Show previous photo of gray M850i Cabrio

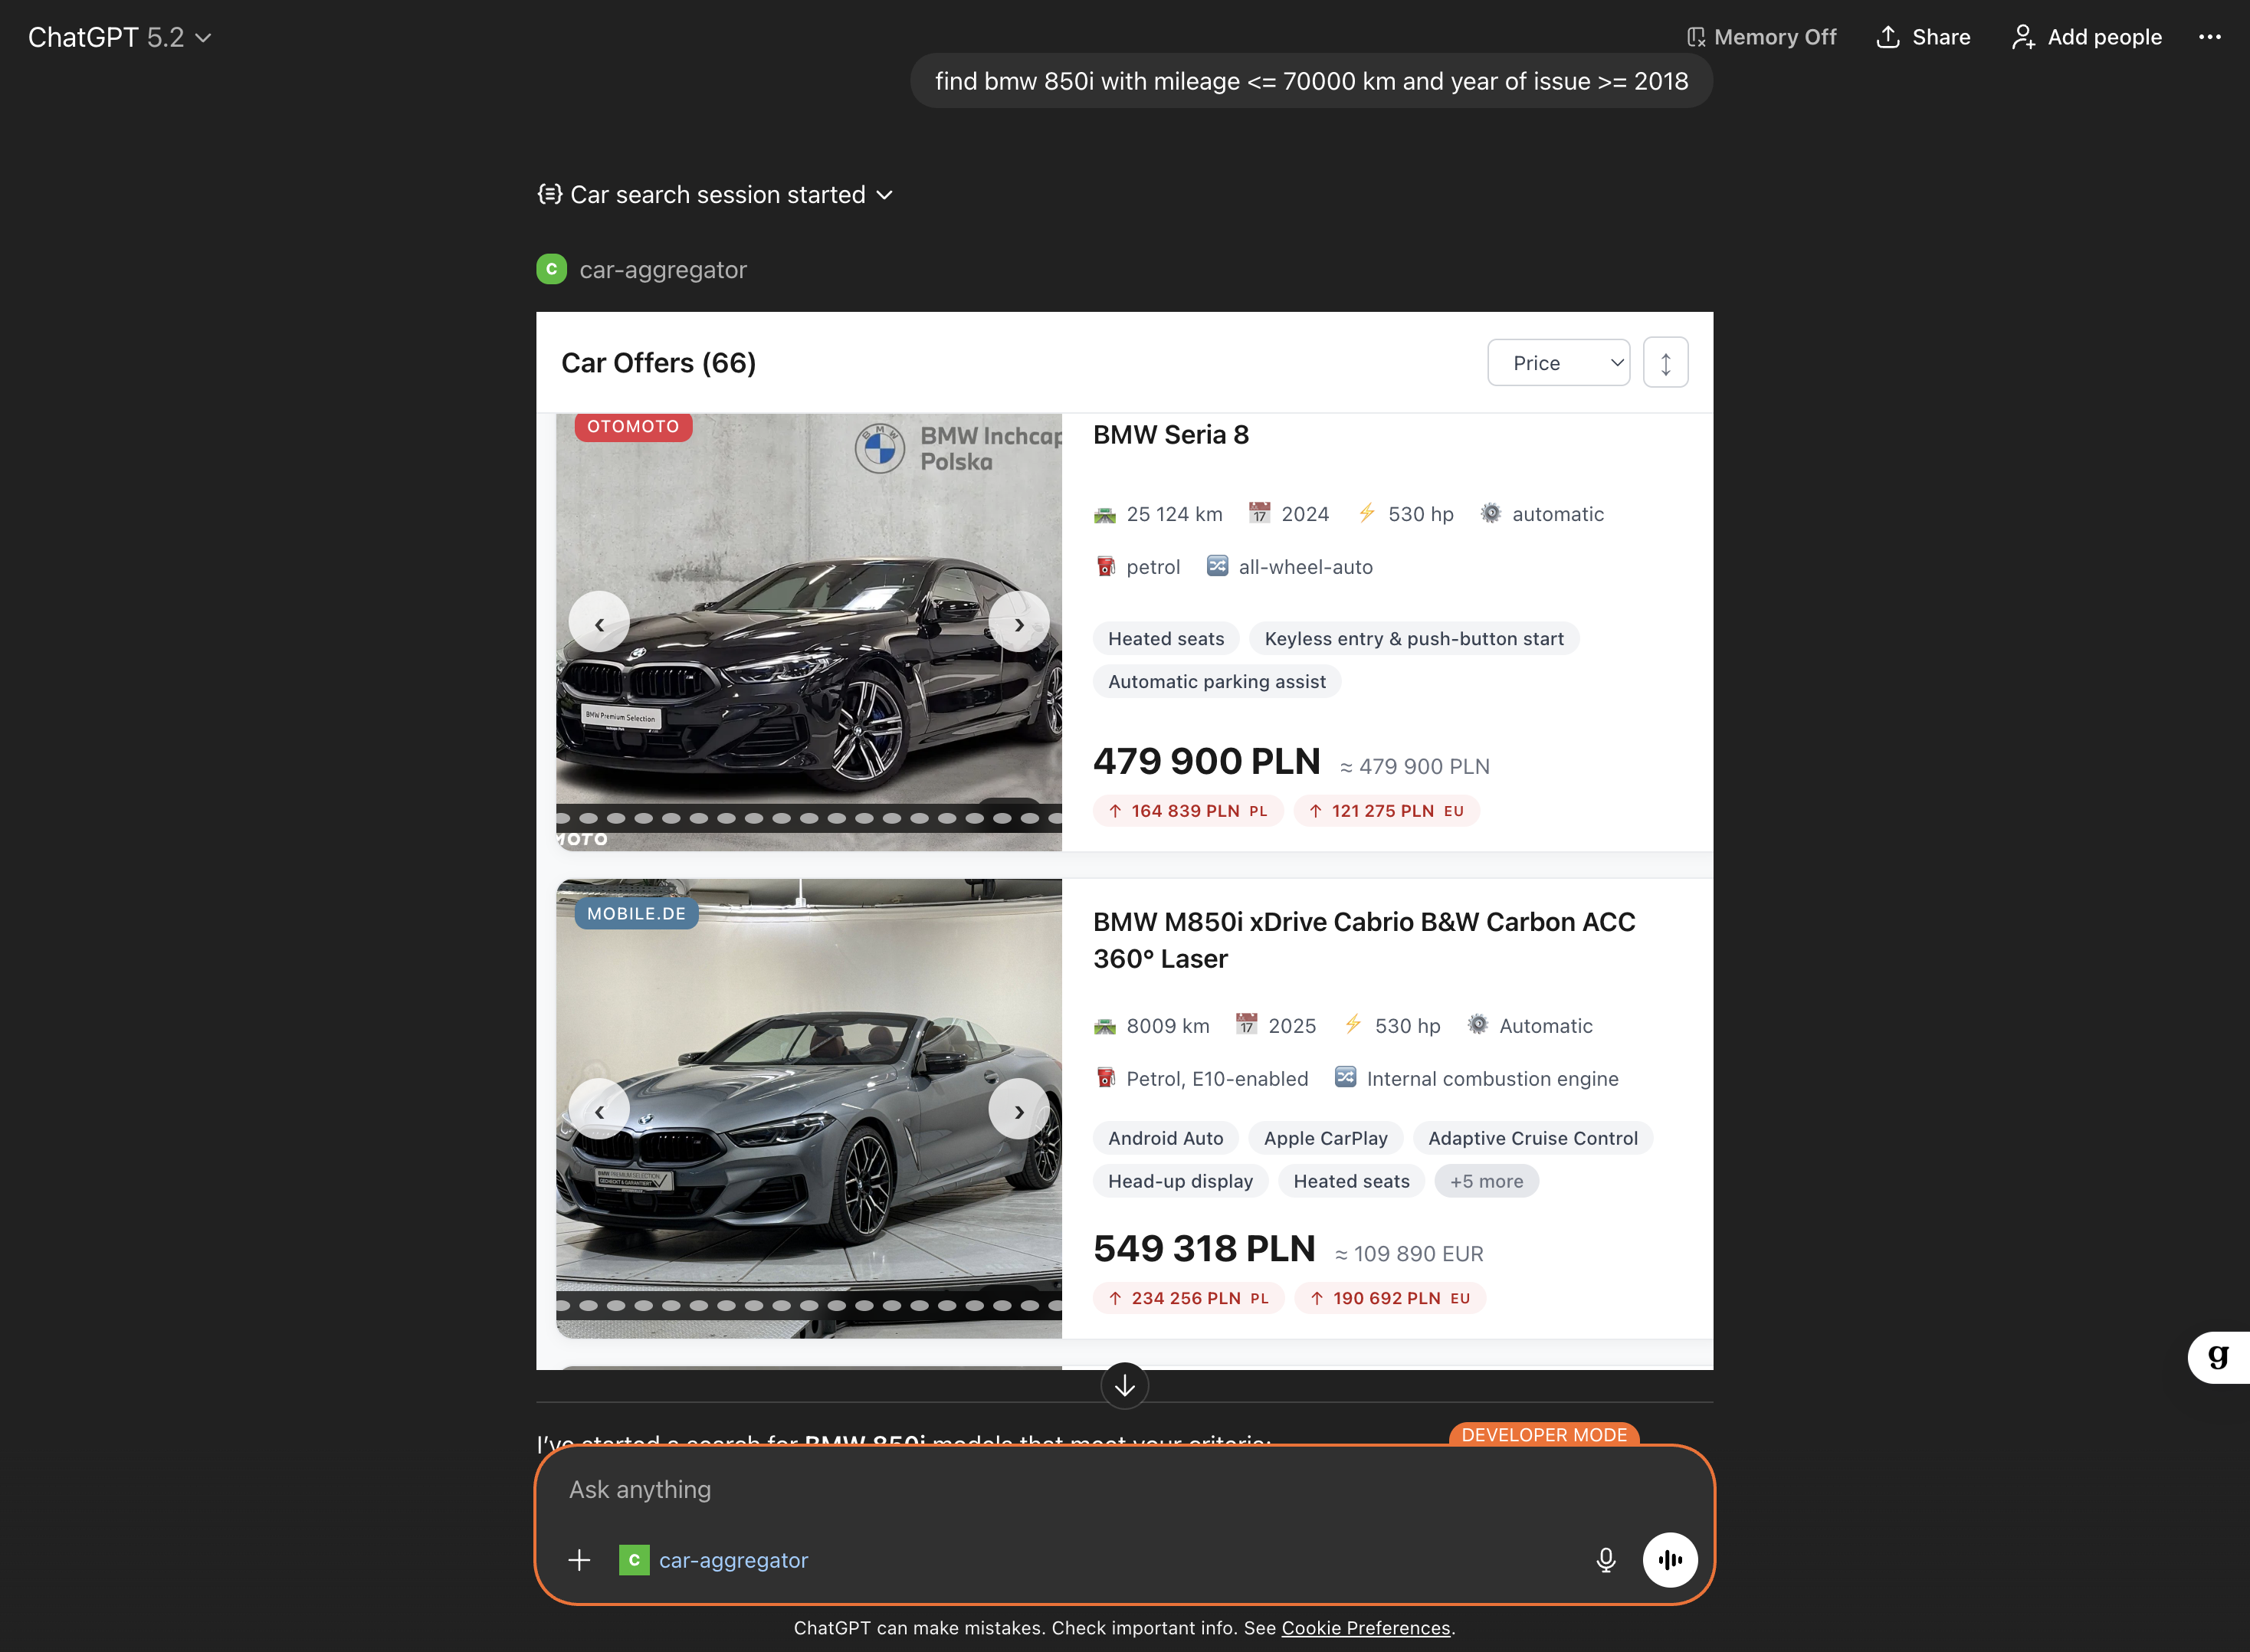tap(599, 1111)
